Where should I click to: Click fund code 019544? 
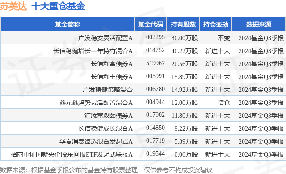click(156, 153)
